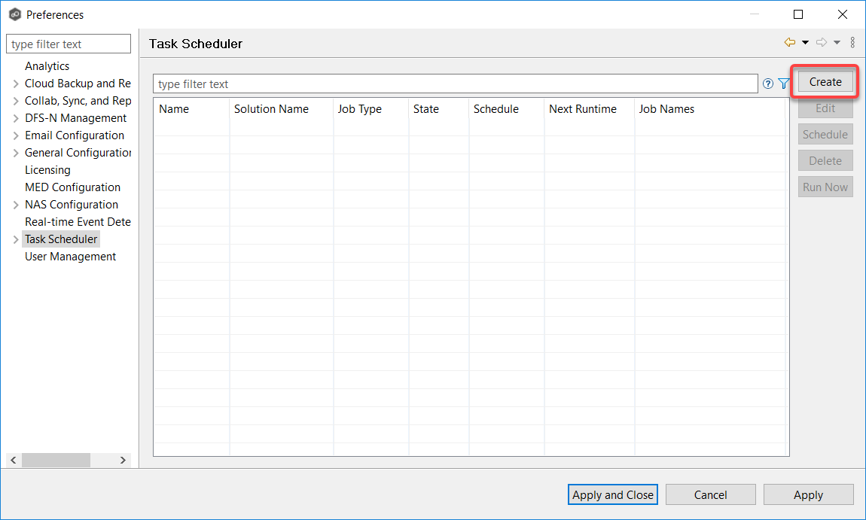Screen dimensions: 866x520
Task: Click the Create button
Action: coord(825,81)
